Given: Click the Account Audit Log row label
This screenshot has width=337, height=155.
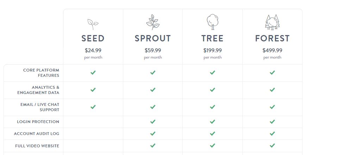Looking at the screenshot, I should (x=37, y=134).
